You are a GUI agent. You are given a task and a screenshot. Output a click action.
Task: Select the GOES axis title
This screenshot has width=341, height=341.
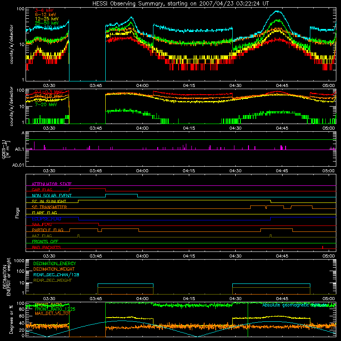pyautogui.click(x=6, y=149)
